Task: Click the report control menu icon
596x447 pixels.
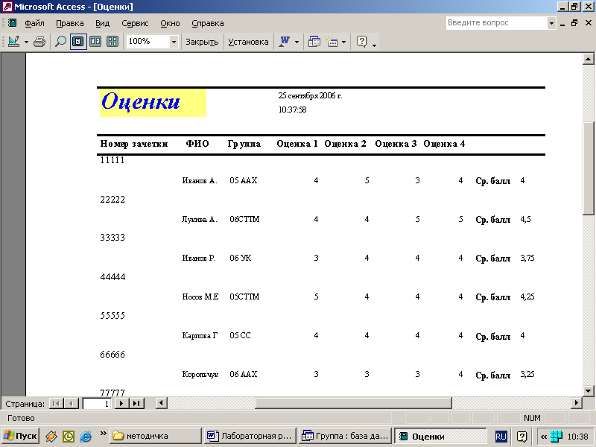Action: click(x=13, y=23)
